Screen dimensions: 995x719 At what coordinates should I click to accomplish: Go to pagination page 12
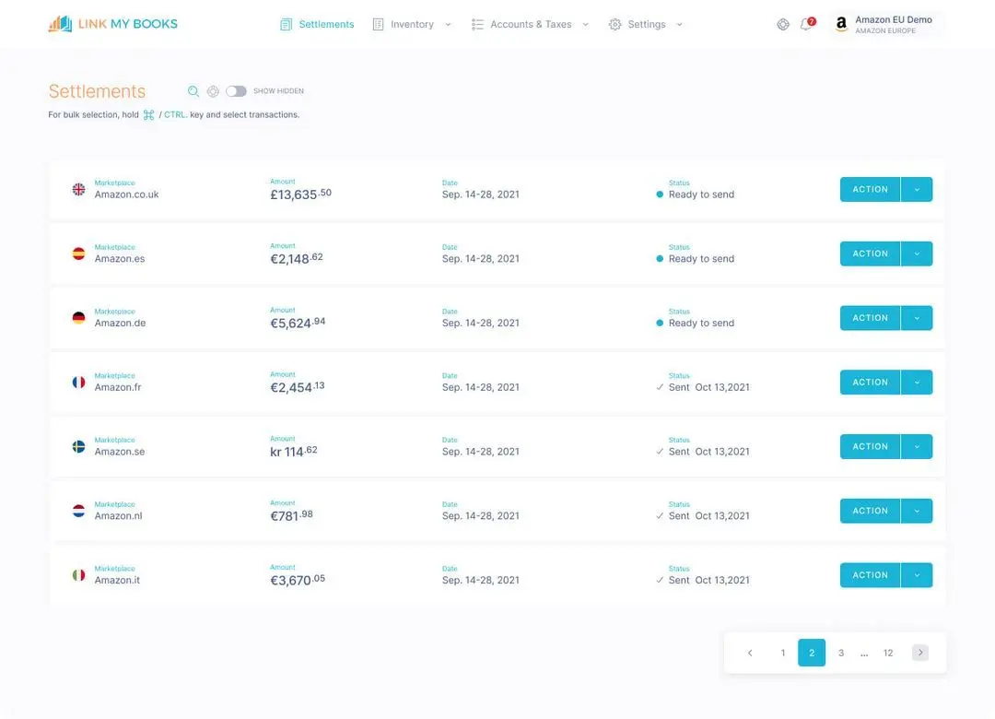point(887,652)
